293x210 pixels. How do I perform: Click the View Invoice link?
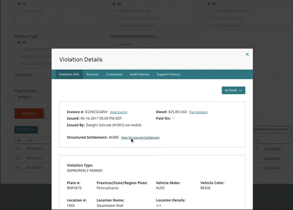(118, 112)
